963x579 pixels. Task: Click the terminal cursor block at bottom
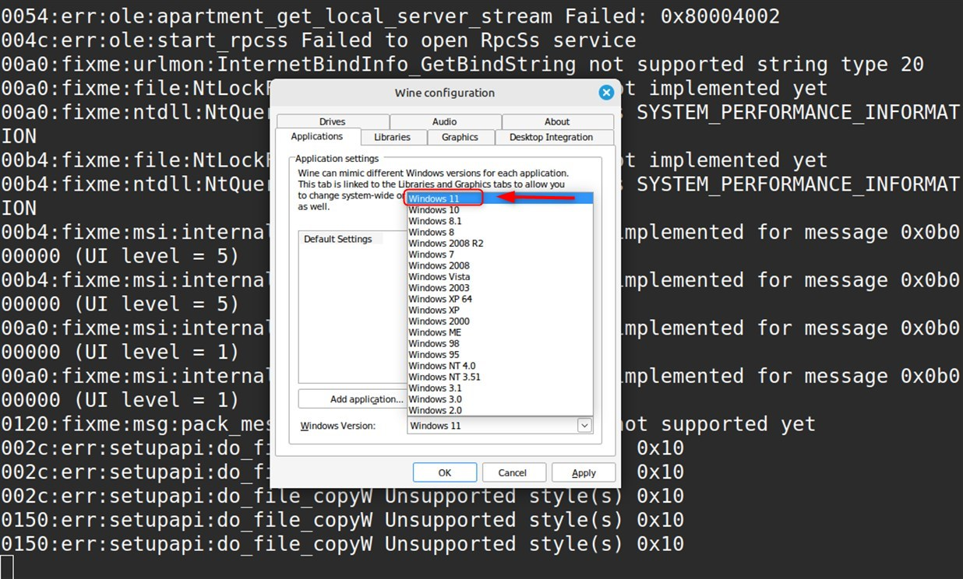(x=7, y=567)
